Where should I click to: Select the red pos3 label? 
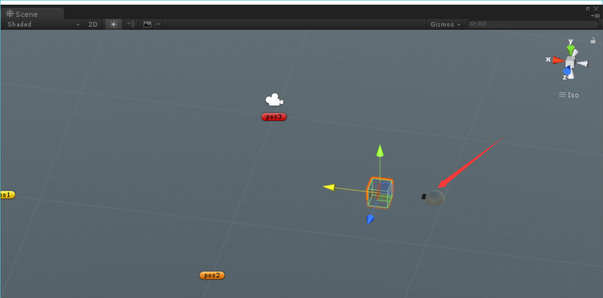point(274,117)
